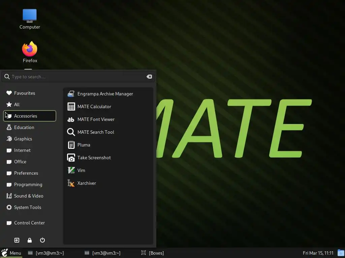Viewport: 345px width, 258px height.
Task: Click the System Tools gear icon
Action: [9, 207]
